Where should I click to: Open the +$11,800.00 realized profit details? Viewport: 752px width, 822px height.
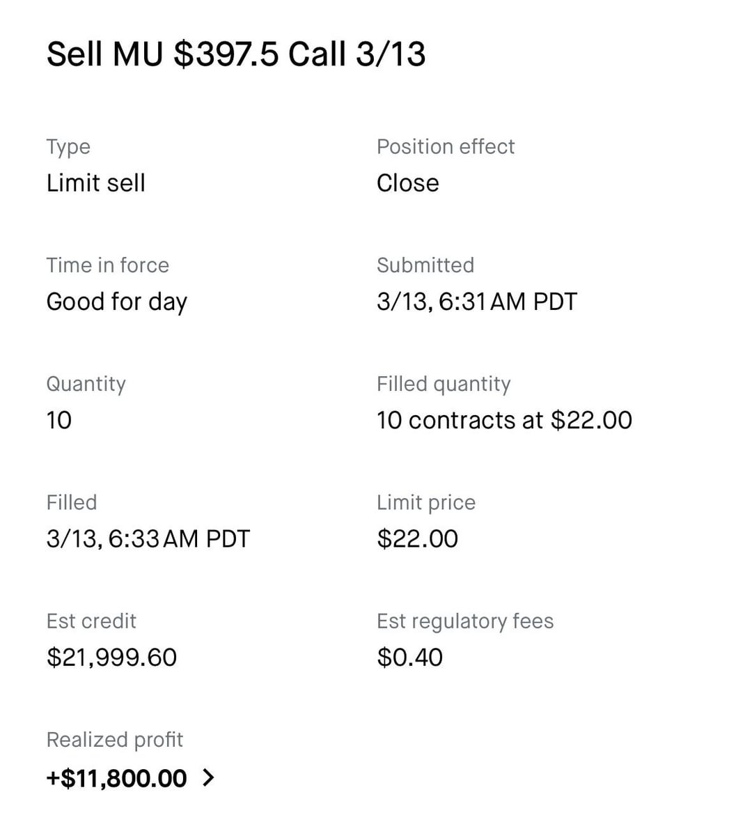pyautogui.click(x=116, y=778)
